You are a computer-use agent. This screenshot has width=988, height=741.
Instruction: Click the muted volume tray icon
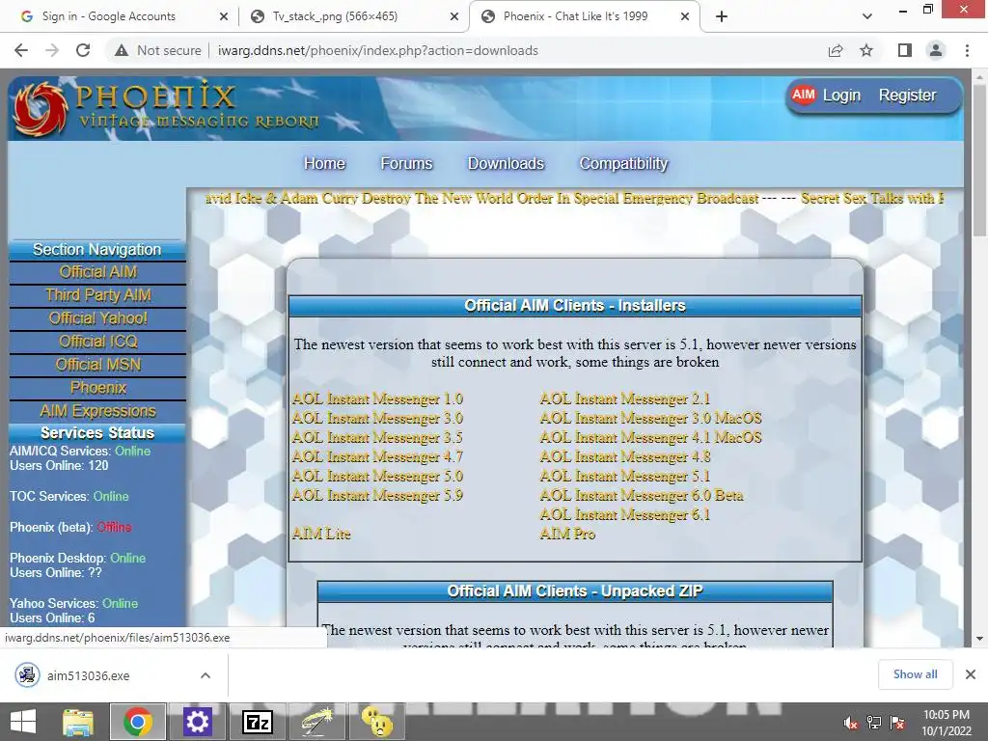(850, 723)
